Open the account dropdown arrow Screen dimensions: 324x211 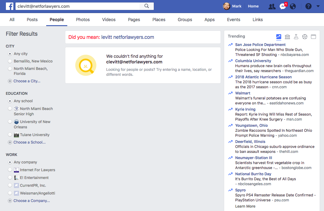coord(318,6)
